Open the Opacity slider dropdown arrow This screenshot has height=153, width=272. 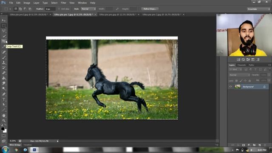pyautogui.click(x=269, y=75)
